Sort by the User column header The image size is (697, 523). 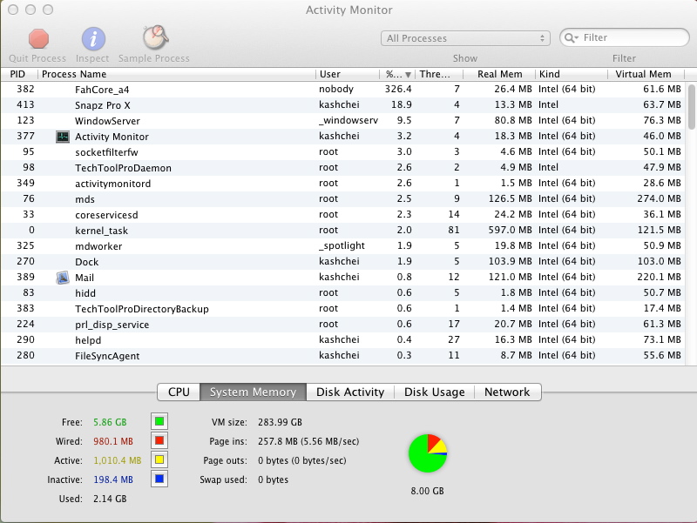coord(347,74)
